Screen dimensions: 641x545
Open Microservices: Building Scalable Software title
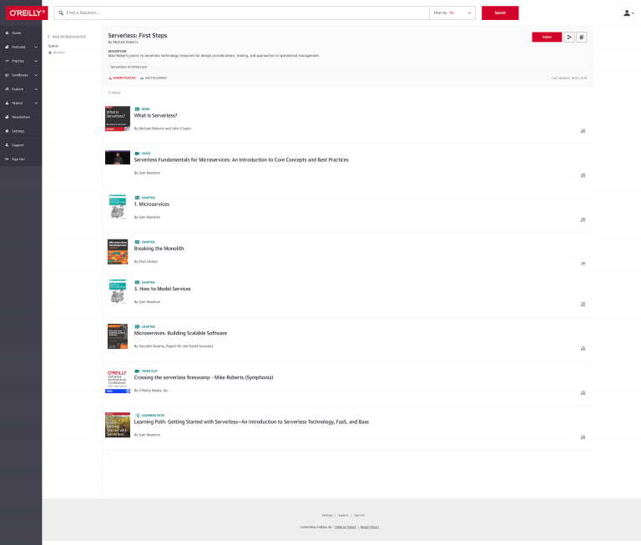pos(180,333)
